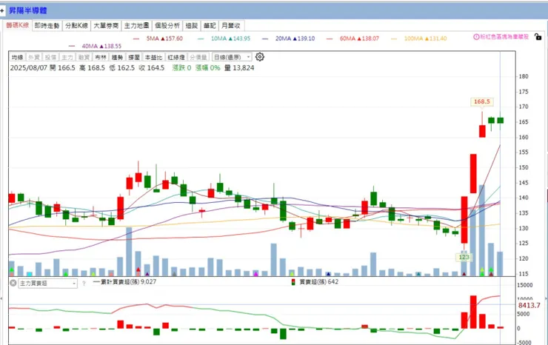Viewport: 548px width, 345px height.
Task: Click the pink 粉紅色 notice text
Action: pos(504,37)
